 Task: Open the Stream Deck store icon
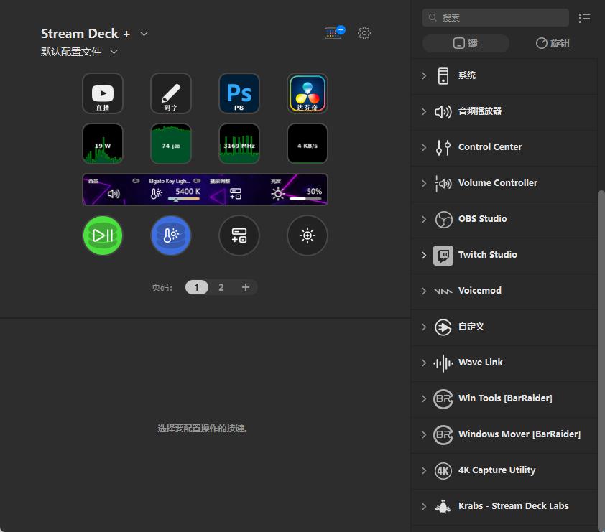click(x=335, y=32)
